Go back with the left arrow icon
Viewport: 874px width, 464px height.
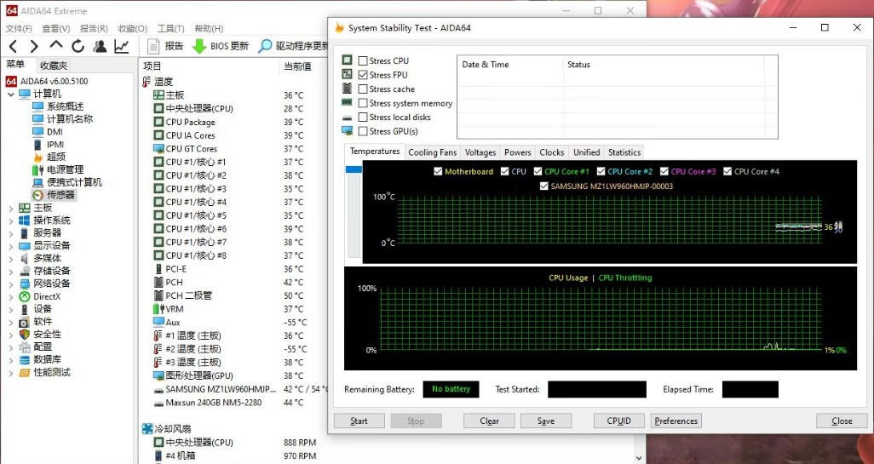click(x=14, y=46)
